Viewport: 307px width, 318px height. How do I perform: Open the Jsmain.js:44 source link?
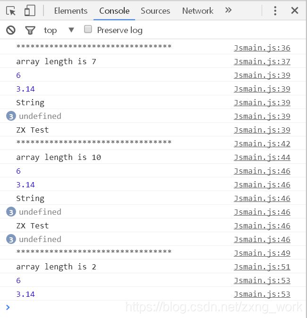coord(262,158)
